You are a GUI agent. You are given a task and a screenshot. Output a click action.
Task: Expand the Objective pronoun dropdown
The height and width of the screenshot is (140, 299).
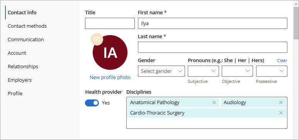point(238,71)
